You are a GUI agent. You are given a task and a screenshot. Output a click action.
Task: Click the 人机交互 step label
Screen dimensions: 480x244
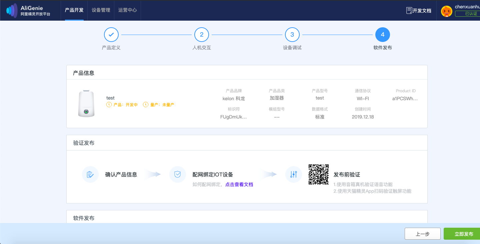(202, 48)
